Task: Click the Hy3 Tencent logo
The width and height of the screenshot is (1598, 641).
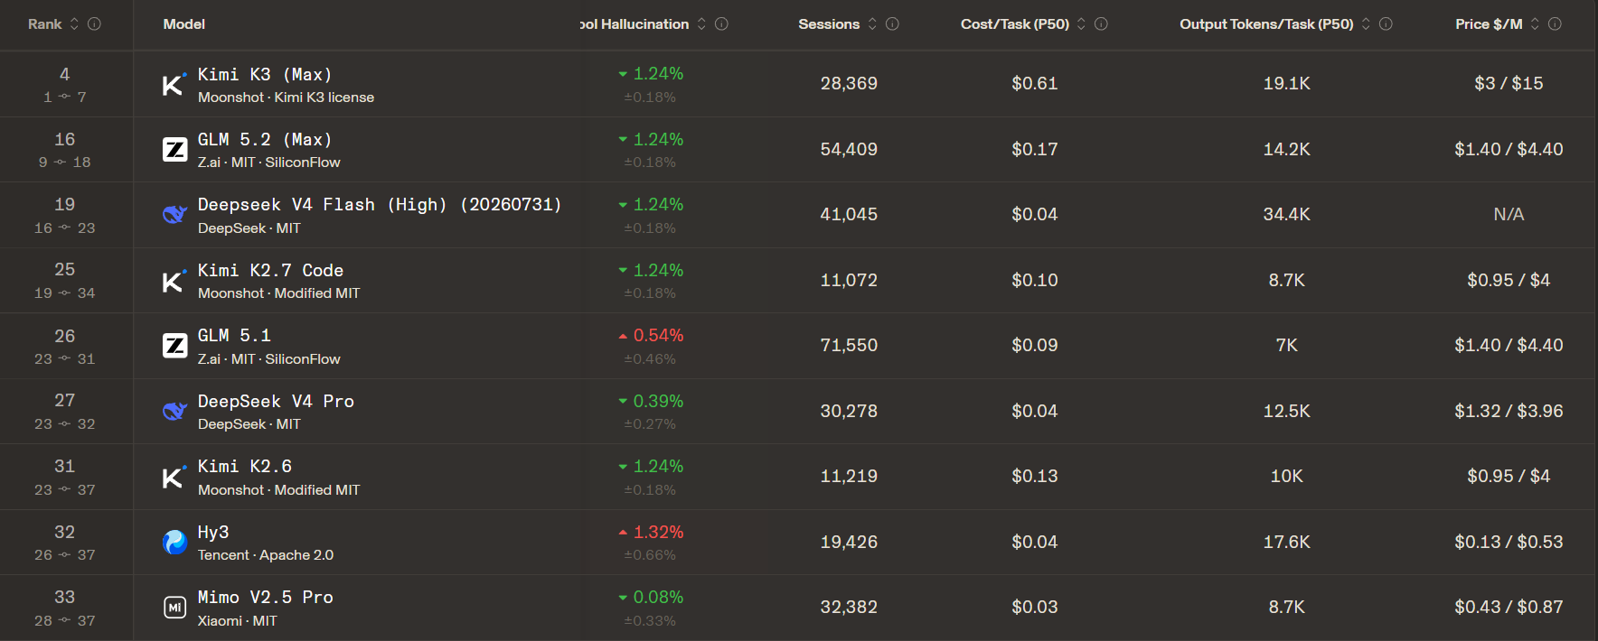Action: (174, 542)
